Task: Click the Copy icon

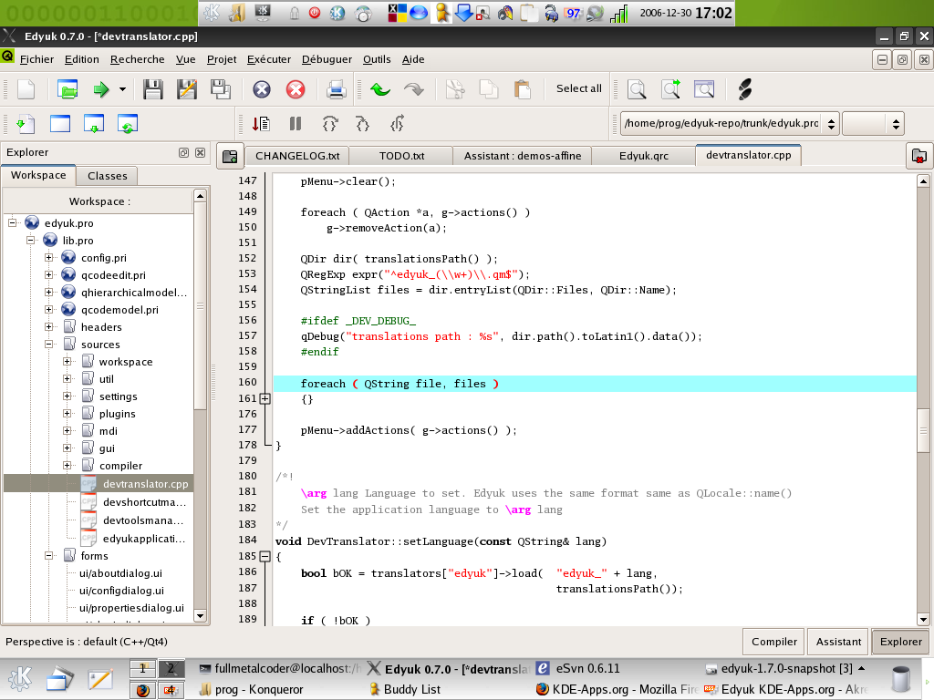Action: pyautogui.click(x=489, y=89)
